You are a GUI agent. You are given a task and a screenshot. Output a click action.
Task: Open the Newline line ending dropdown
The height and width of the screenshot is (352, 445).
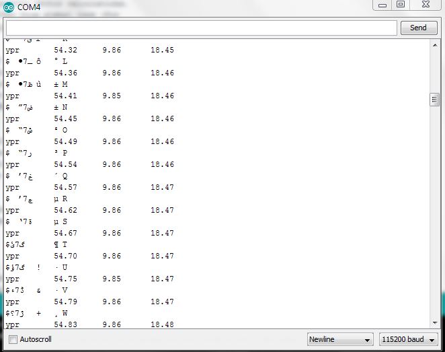(340, 339)
